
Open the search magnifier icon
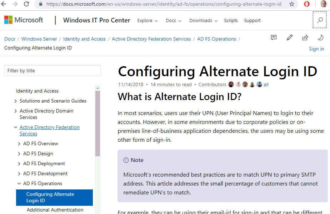[x=320, y=20]
